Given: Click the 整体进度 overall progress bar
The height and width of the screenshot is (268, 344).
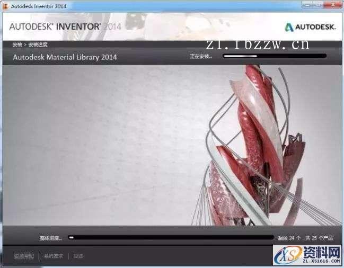Looking at the screenshot, I should [171, 237].
